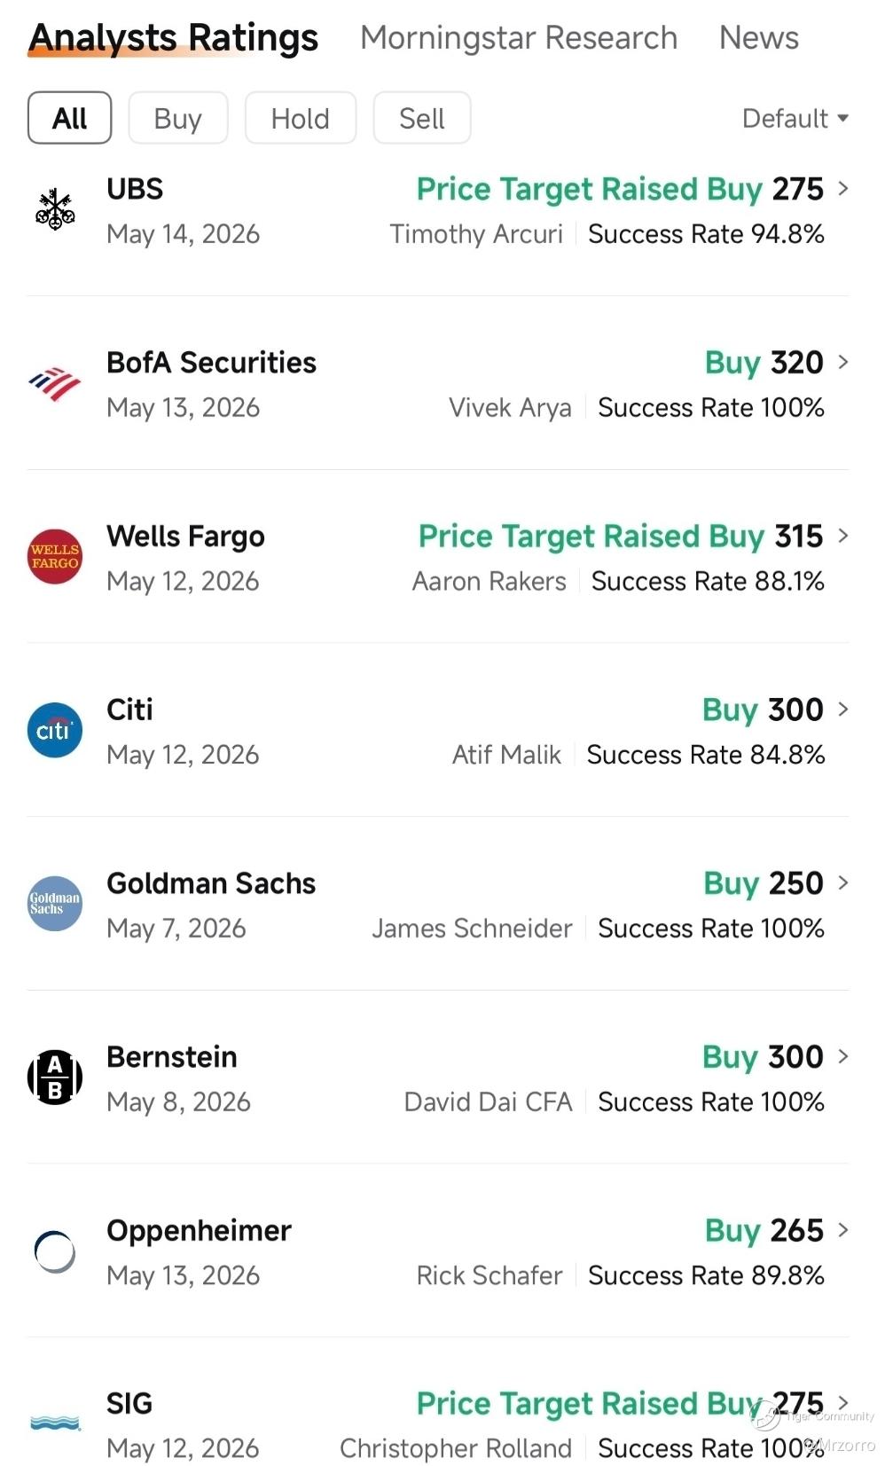The image size is (893, 1466).
Task: Tap the SIG wave logo
Action: point(55,1423)
